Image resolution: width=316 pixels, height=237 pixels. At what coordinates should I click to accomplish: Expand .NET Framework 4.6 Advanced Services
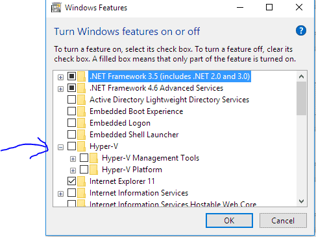tap(61, 89)
